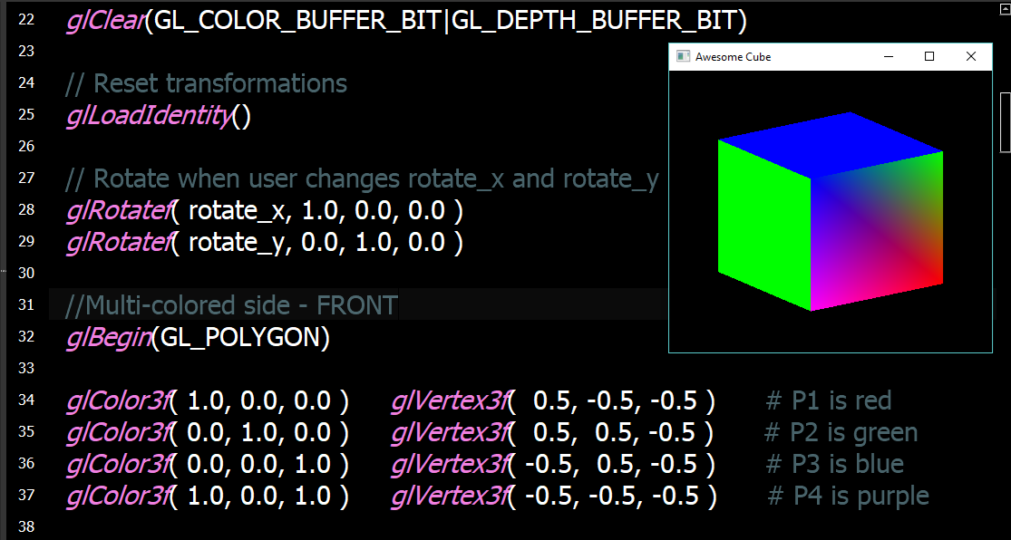Click the "//Multi-colored side - FRONT" comment
This screenshot has height=540, width=1011.
(231, 305)
